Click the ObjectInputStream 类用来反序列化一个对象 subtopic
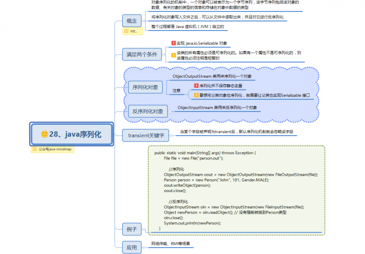Image resolution: width=365 pixels, height=254 pixels. click(217, 108)
